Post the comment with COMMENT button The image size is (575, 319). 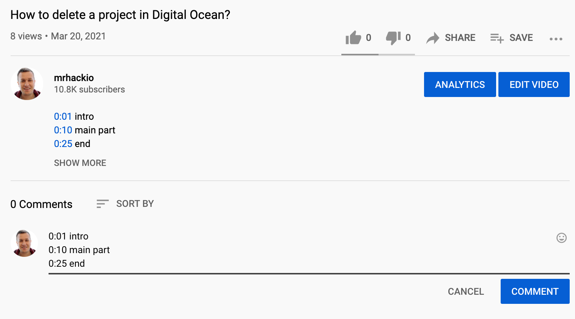point(535,291)
